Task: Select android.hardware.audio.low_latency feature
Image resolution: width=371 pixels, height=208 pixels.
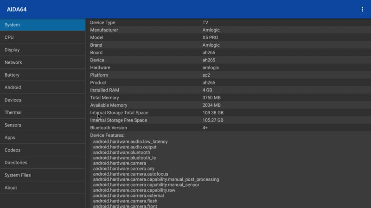Action: 130,141
